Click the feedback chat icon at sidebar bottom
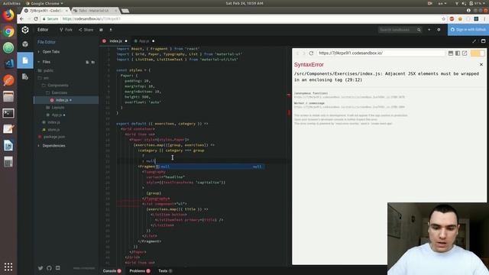The height and width of the screenshot is (275, 489). pos(58,268)
